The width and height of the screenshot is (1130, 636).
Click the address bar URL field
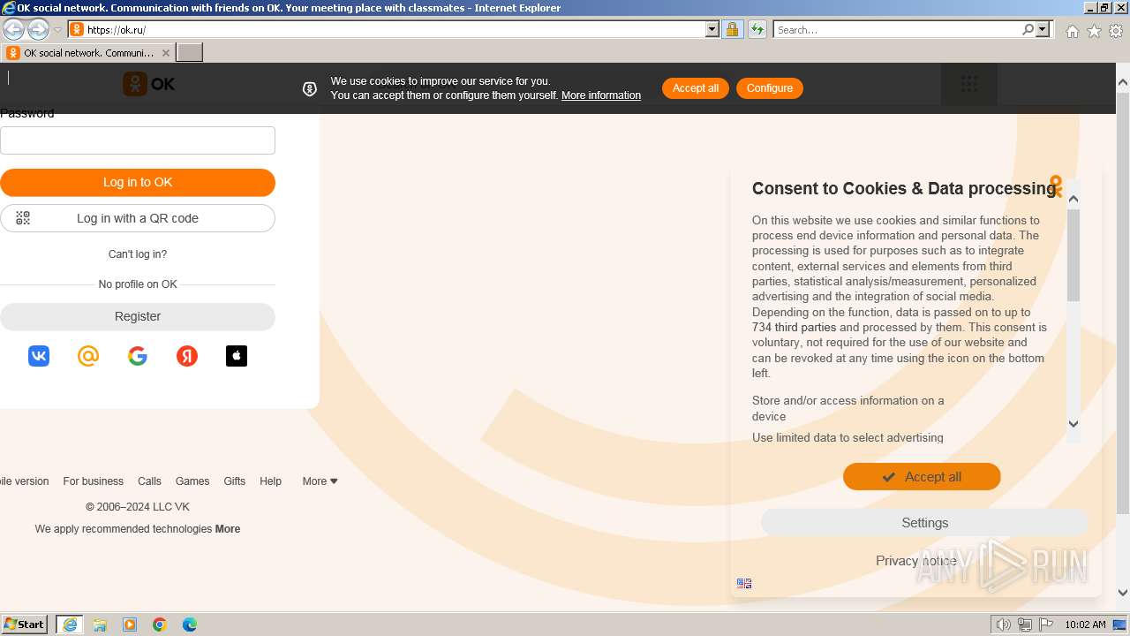393,29
